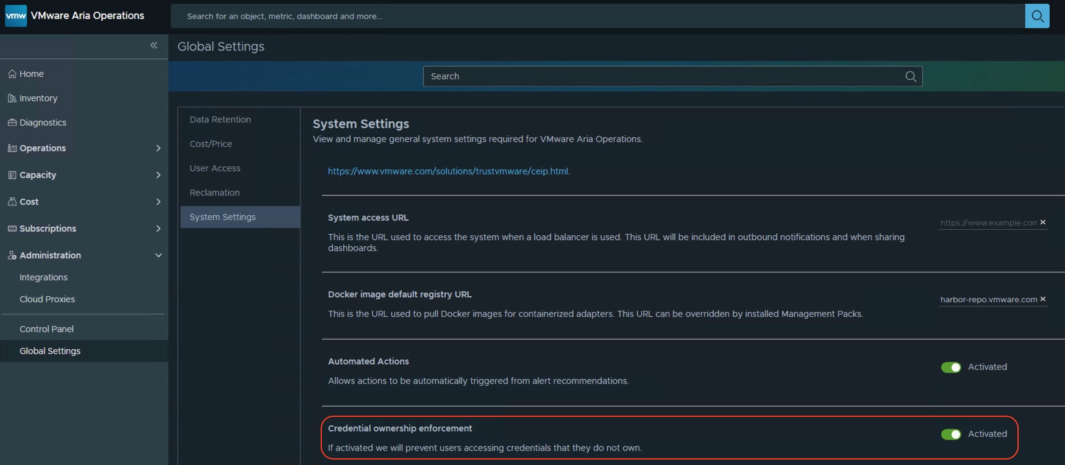The width and height of the screenshot is (1065, 465).
Task: Clear the System access URL field
Action: click(x=1043, y=222)
